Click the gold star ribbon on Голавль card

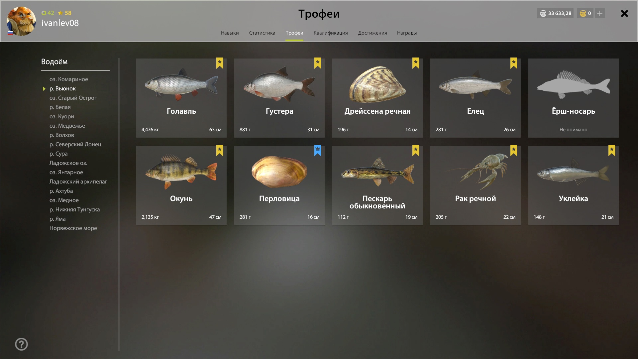click(220, 63)
